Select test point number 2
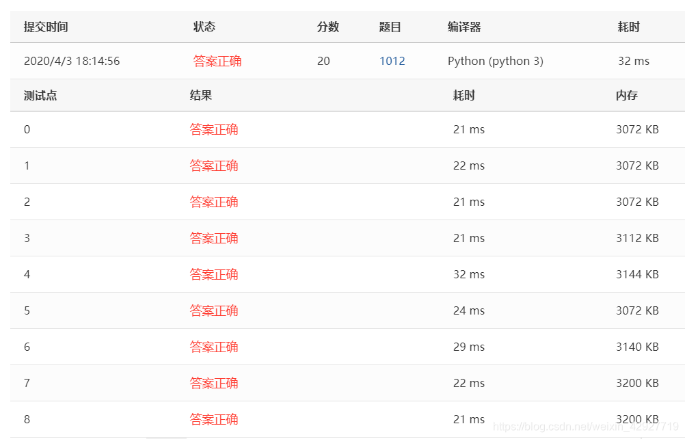This screenshot has width=685, height=439. pyautogui.click(x=27, y=202)
